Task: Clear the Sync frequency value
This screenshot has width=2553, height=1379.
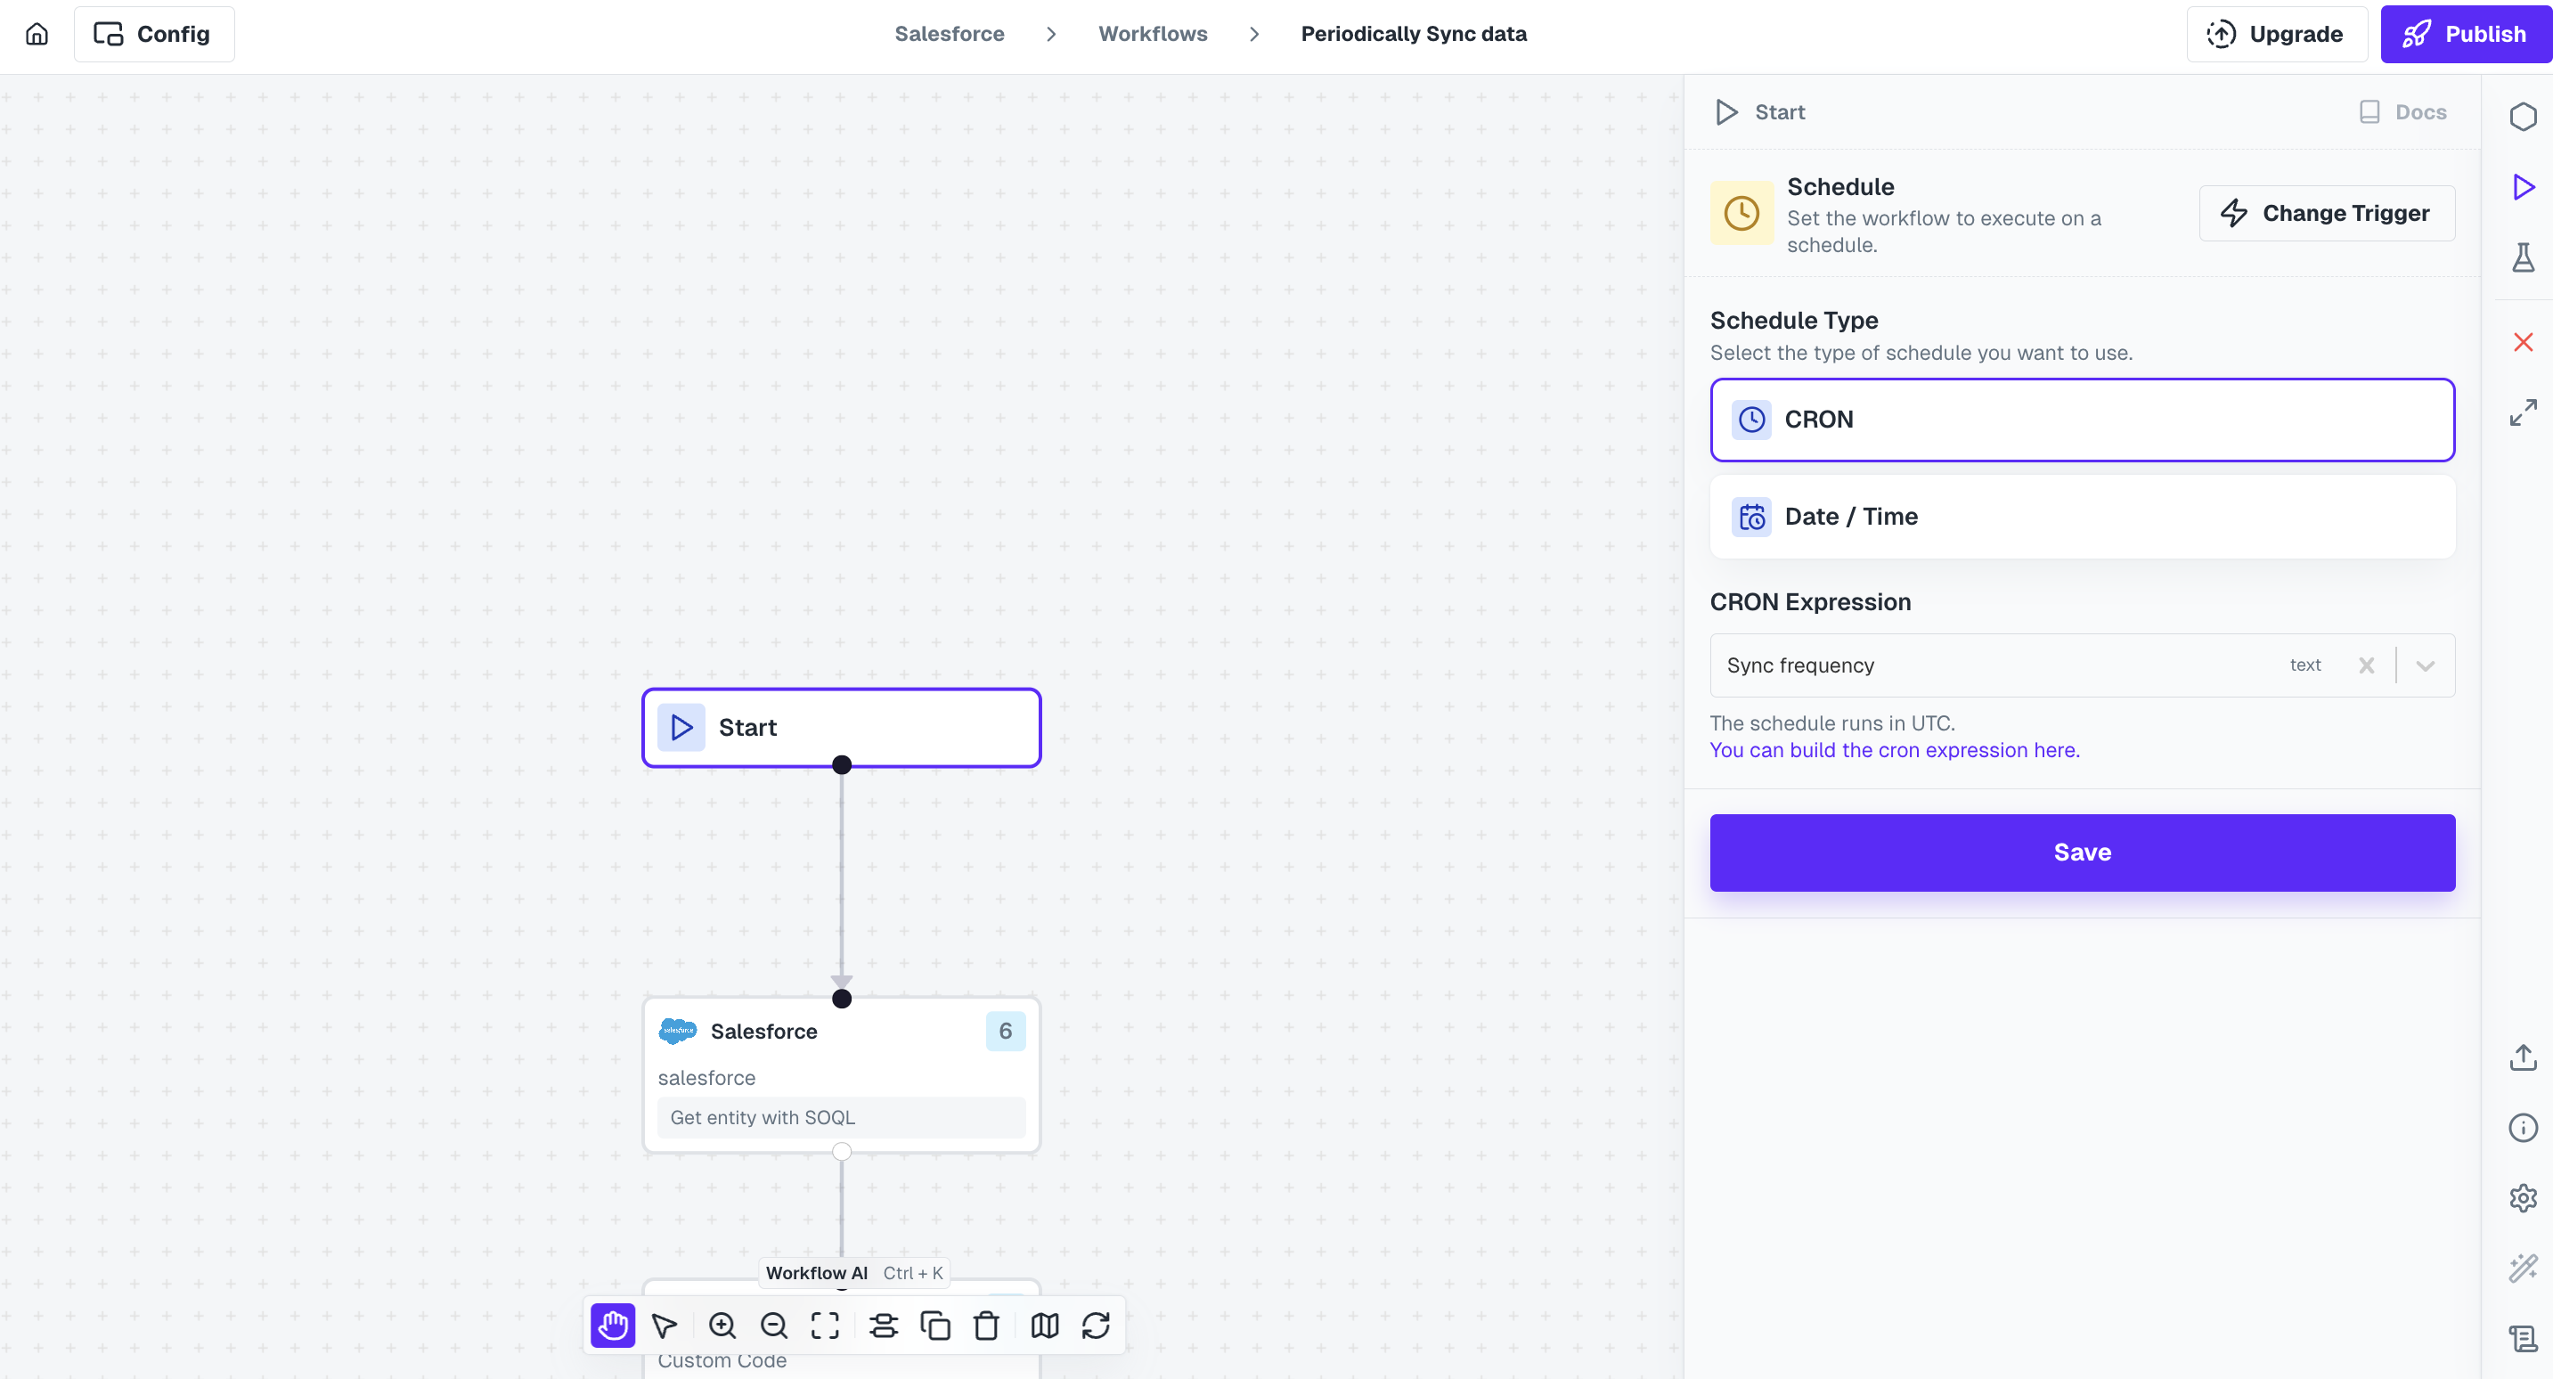Action: tap(2366, 665)
